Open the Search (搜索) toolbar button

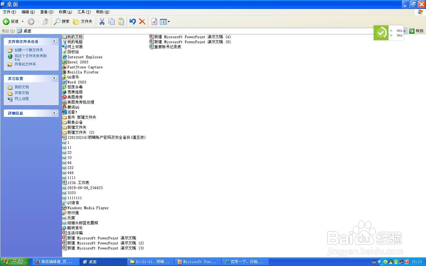pos(61,21)
